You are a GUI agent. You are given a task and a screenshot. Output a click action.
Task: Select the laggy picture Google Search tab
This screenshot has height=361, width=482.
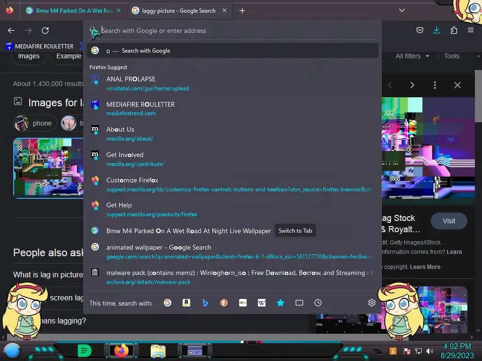pos(179,11)
